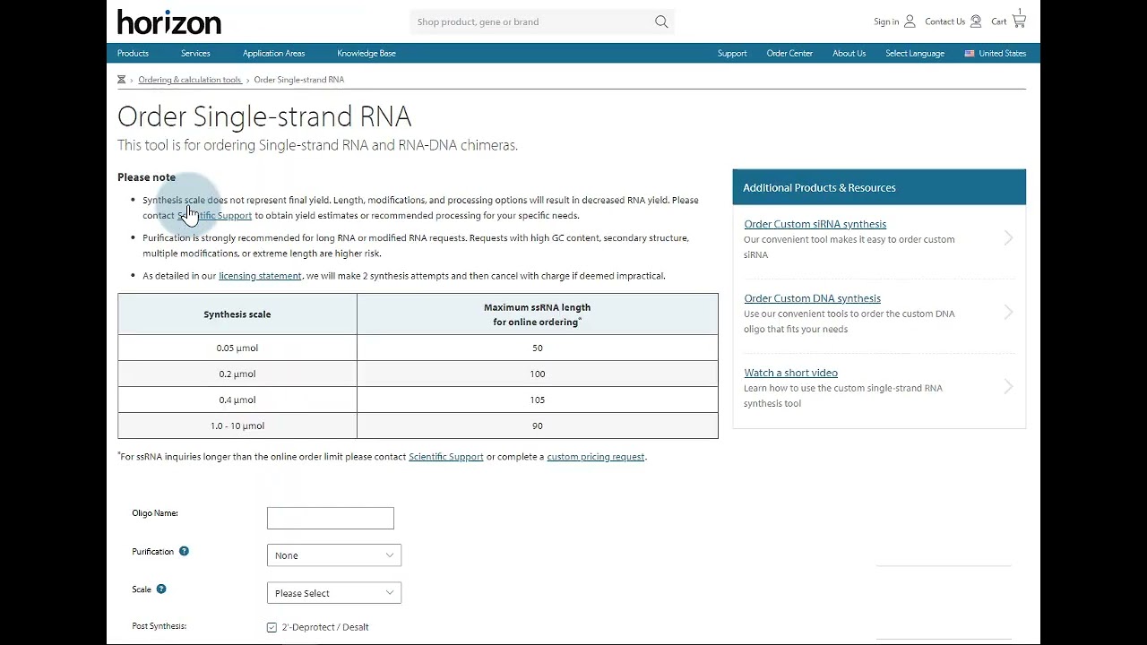Click the Horizon logo

pyautogui.click(x=169, y=21)
